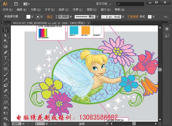
Task: Expand the 基本功能 workspace switcher
Action: [103, 4]
